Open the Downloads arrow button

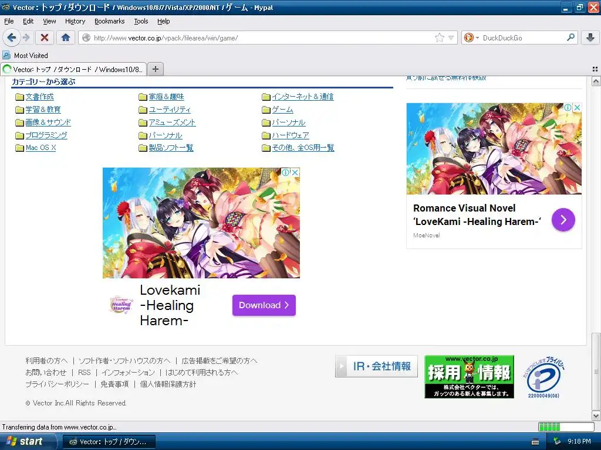click(590, 37)
